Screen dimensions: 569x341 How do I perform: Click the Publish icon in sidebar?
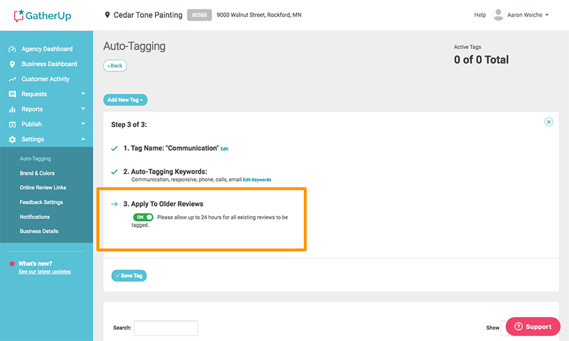click(12, 124)
